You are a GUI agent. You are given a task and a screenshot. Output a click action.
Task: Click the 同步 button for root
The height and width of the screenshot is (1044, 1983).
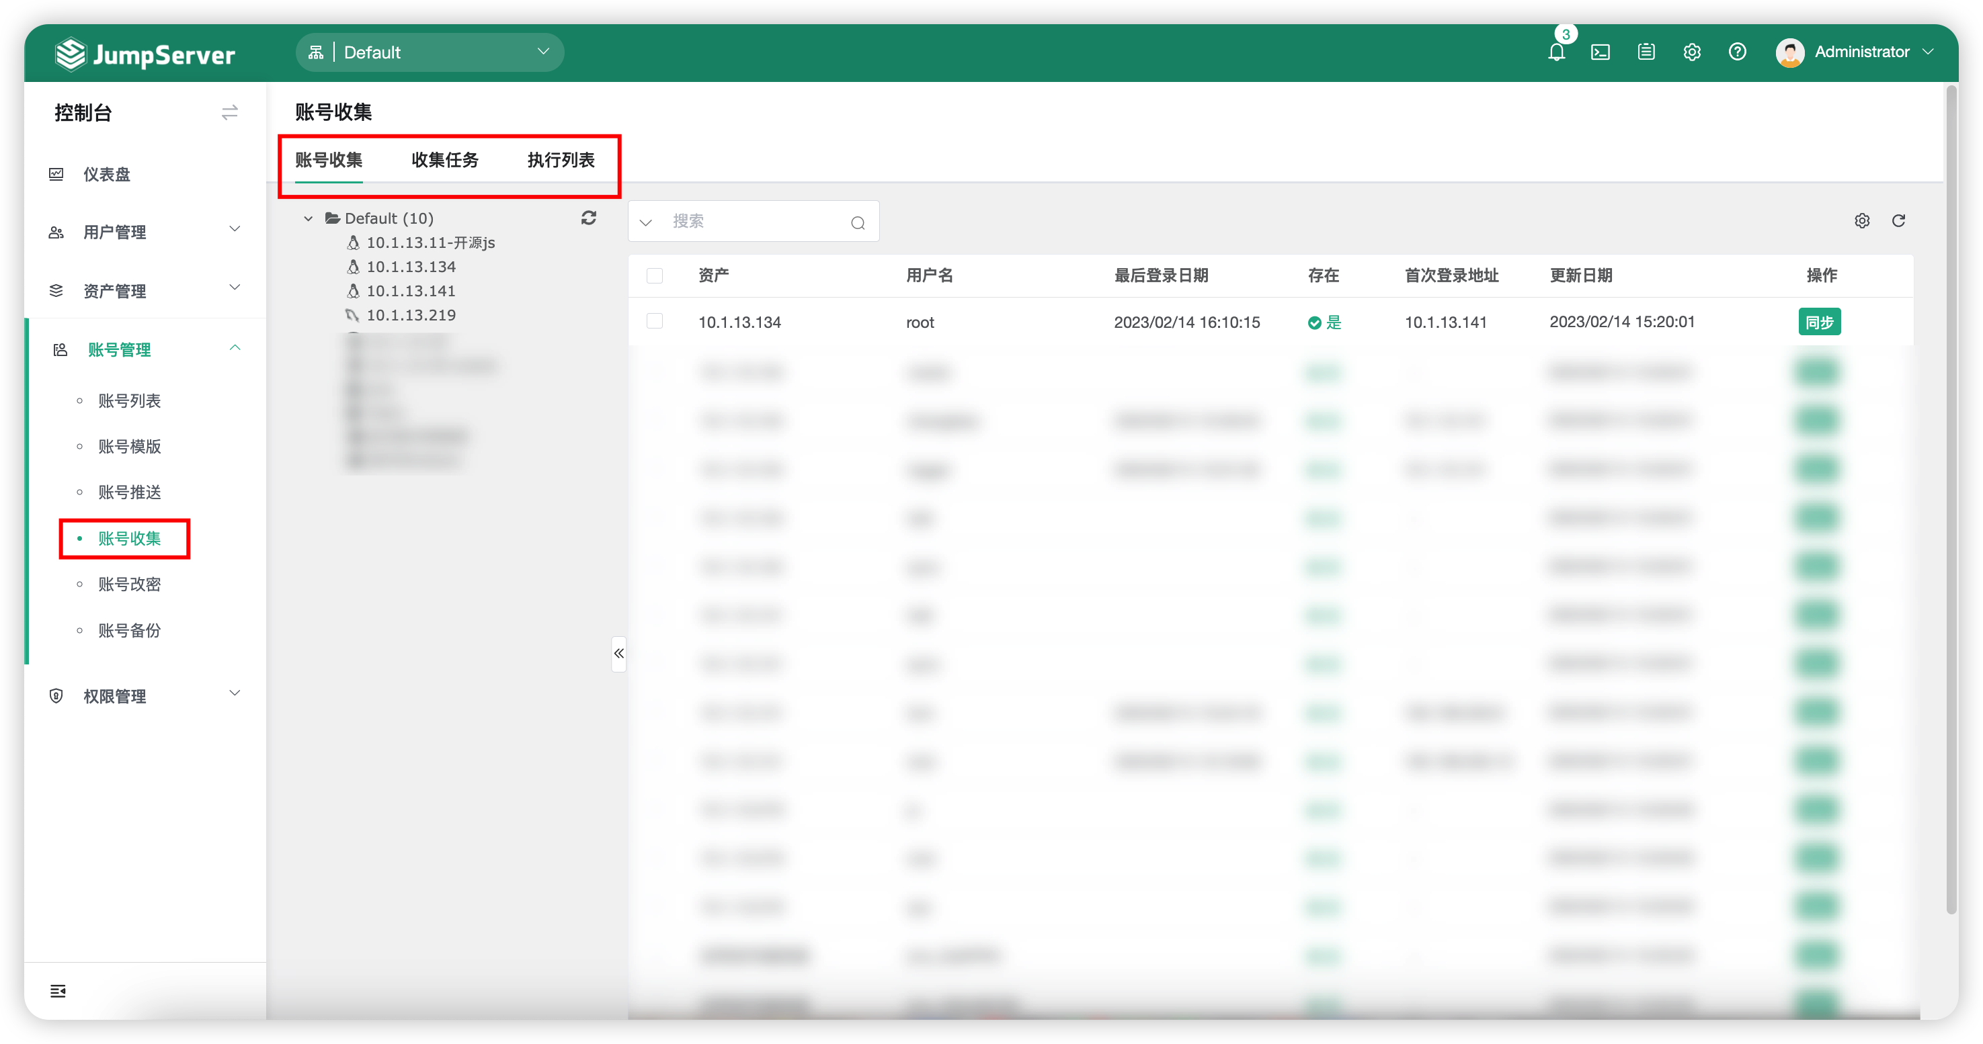pyautogui.click(x=1818, y=322)
